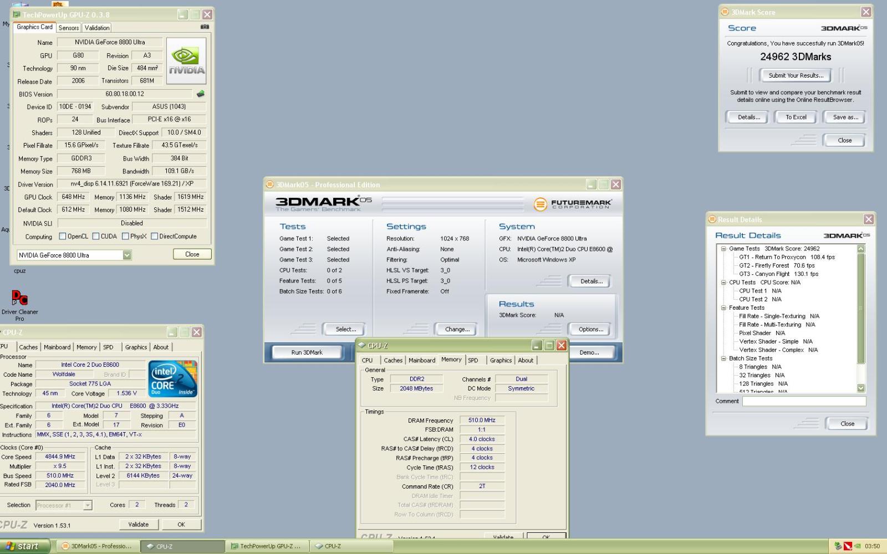Click the system tray clock
887x554 pixels.
coord(872,546)
